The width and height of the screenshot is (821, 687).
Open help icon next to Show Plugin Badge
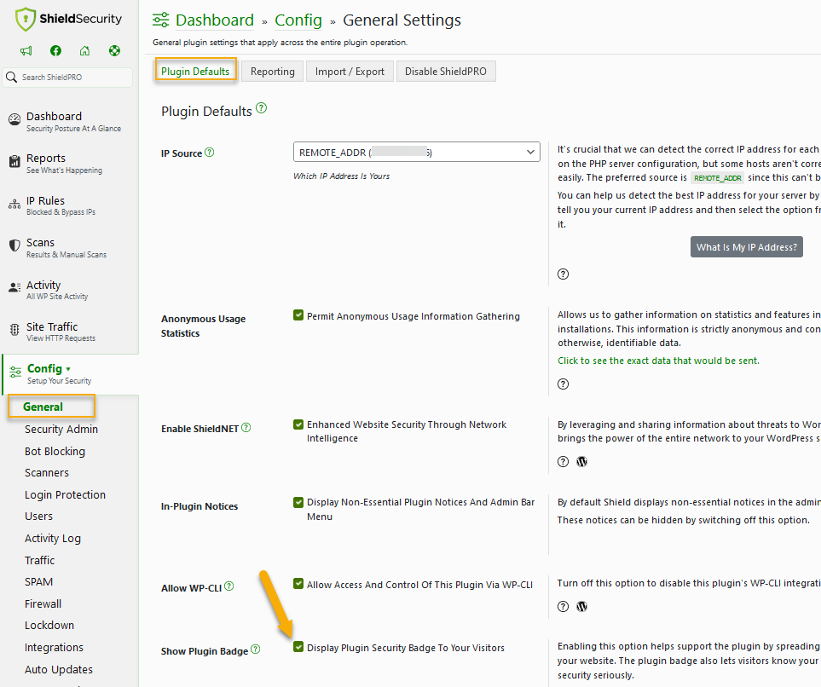click(256, 649)
